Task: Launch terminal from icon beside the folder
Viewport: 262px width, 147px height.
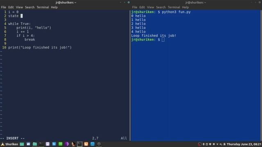Action: point(41,144)
